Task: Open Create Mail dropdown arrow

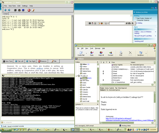Action: coord(86,53)
